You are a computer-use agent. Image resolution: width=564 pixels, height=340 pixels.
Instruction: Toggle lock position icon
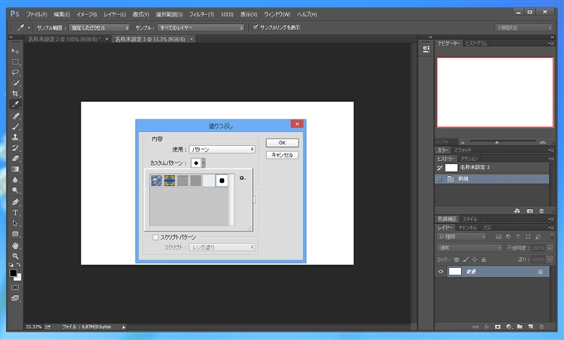click(474, 260)
